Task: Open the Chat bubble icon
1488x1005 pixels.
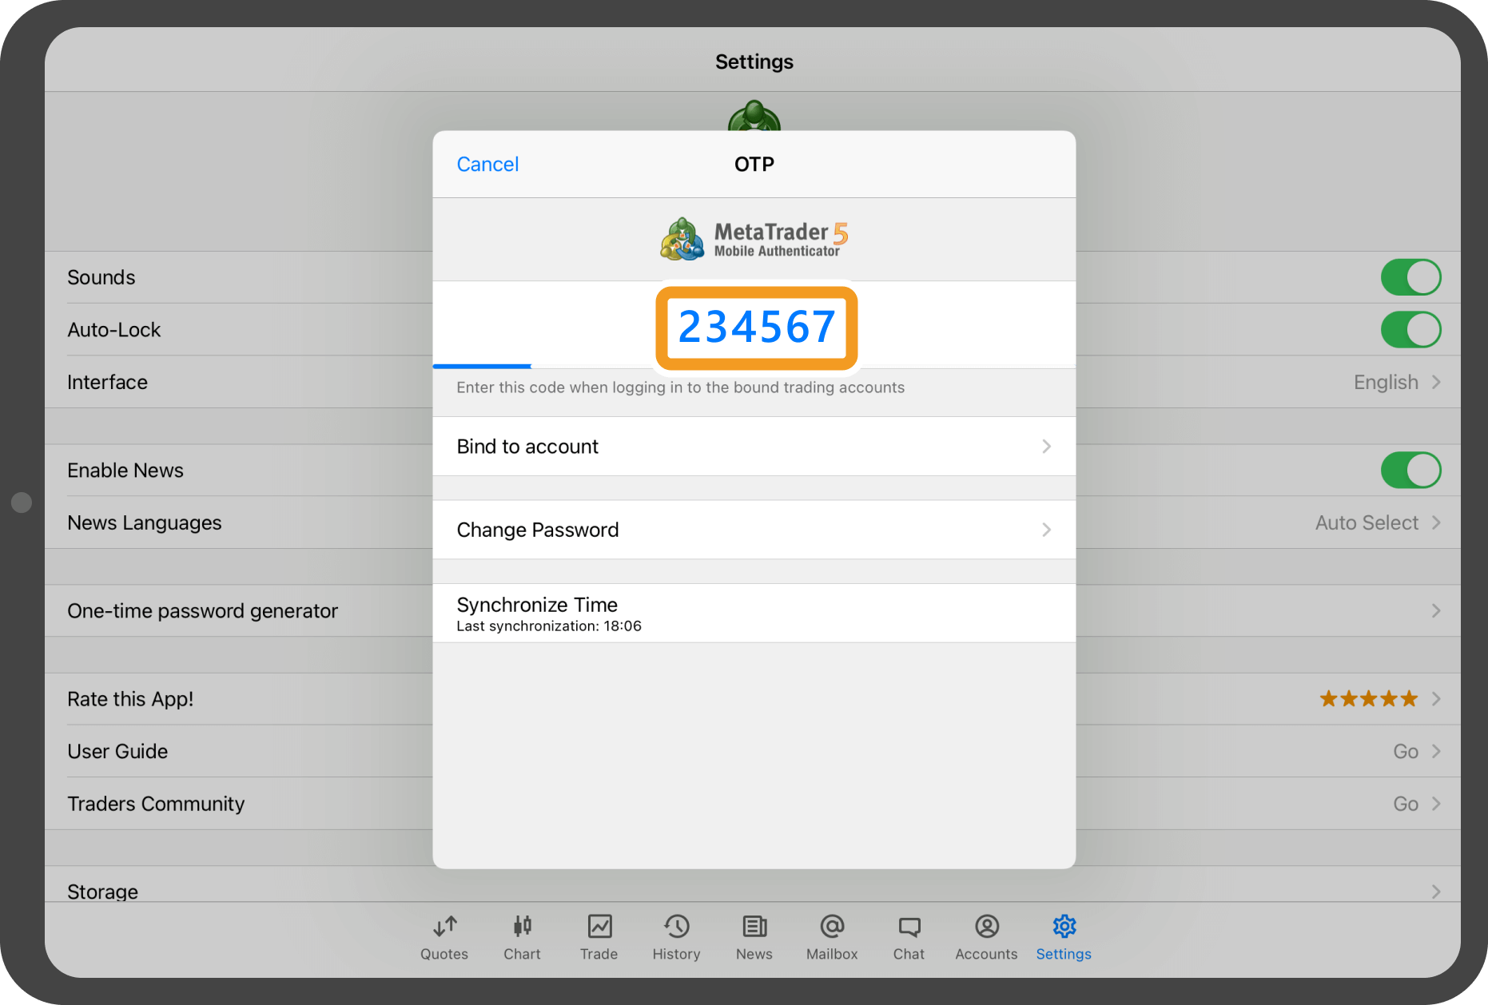Action: pos(909,927)
